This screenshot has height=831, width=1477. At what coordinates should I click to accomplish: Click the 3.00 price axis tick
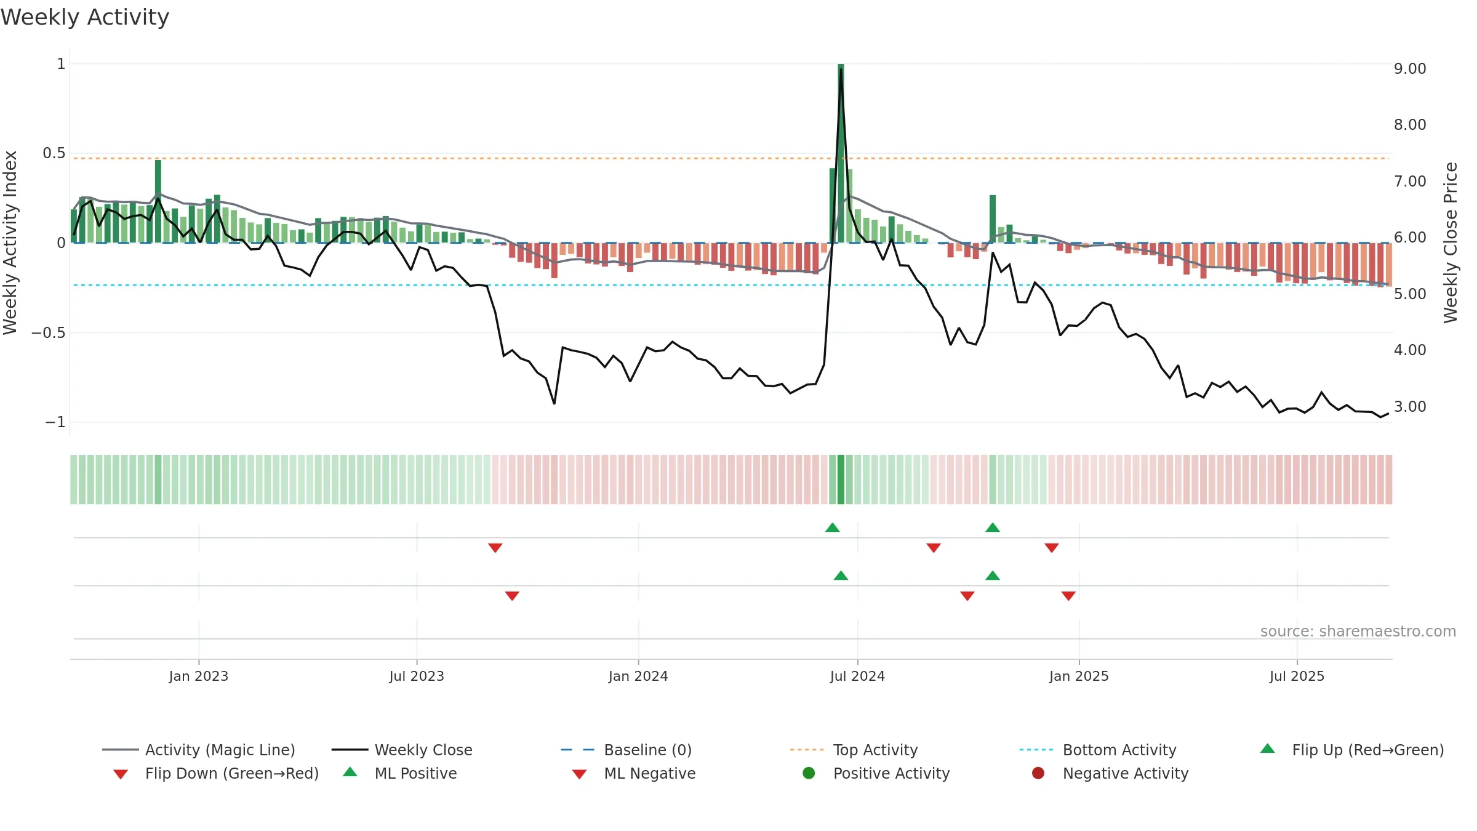1410,406
